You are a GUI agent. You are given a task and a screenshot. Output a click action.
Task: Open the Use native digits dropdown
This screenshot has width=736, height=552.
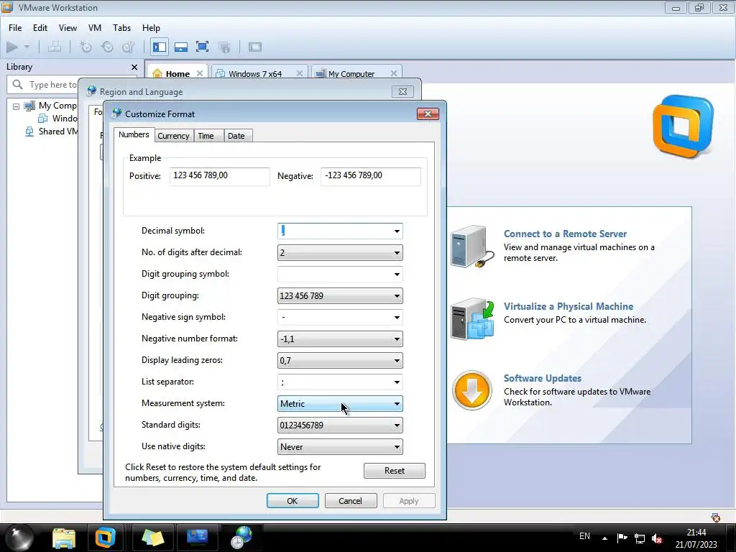[340, 447]
